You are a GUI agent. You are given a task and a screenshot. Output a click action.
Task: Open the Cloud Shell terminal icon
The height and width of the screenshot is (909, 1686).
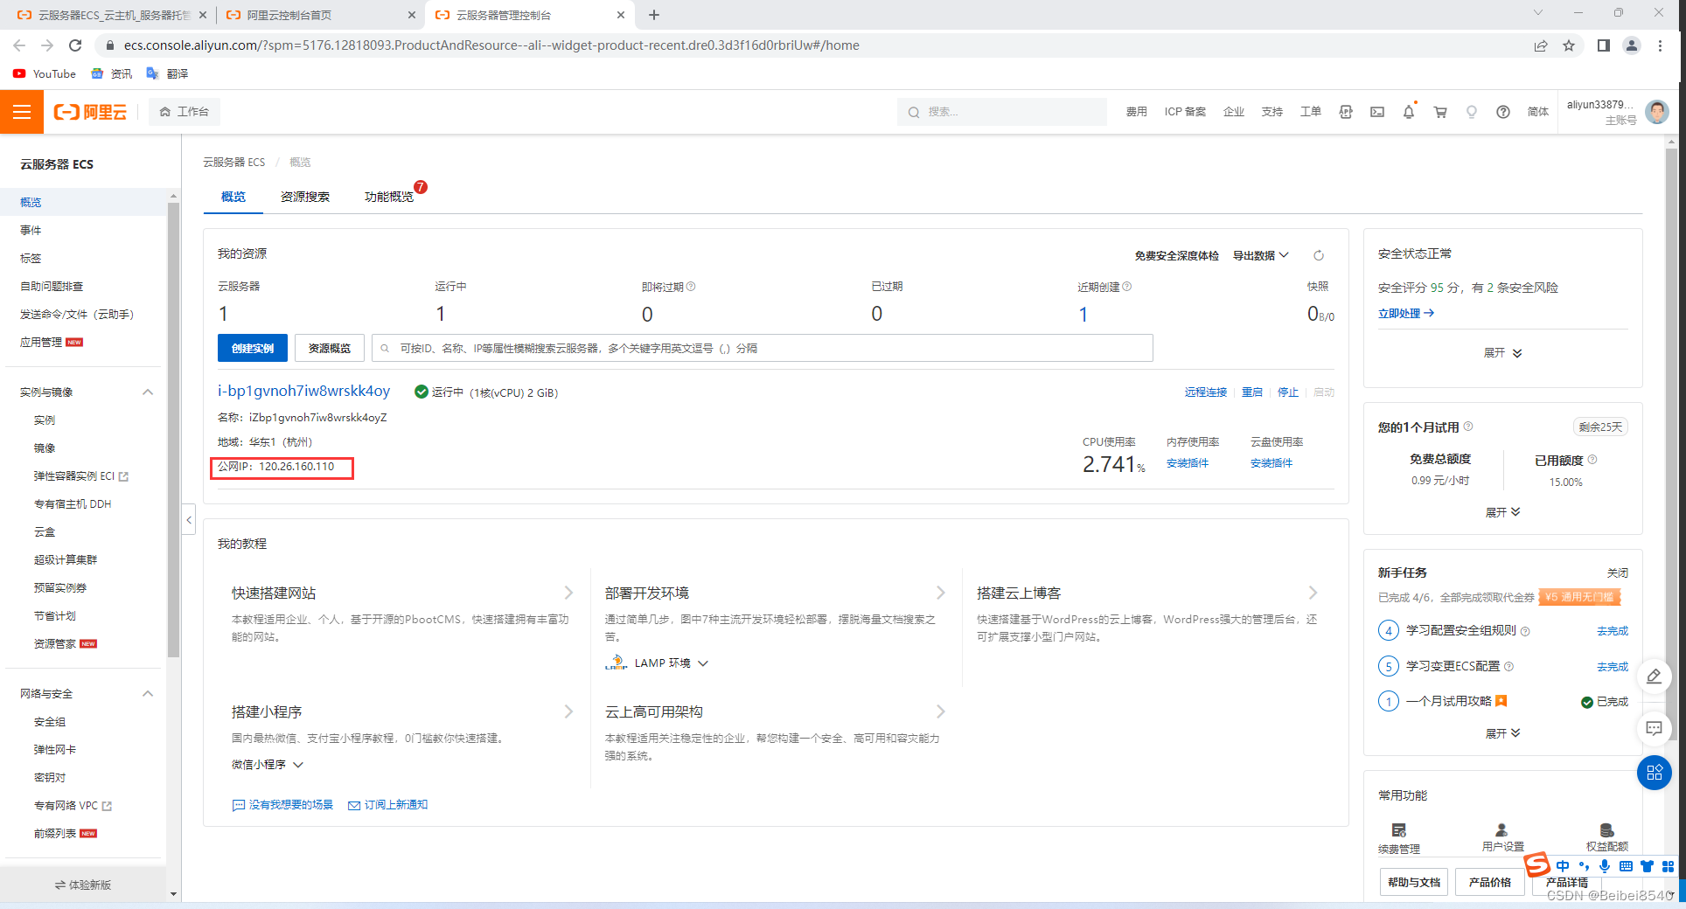[x=1377, y=112]
